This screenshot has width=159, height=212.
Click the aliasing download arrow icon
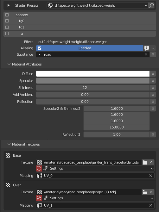(x=153, y=48)
